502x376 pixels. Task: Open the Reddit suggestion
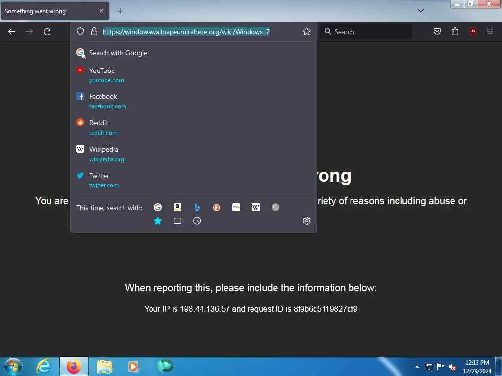tap(193, 127)
